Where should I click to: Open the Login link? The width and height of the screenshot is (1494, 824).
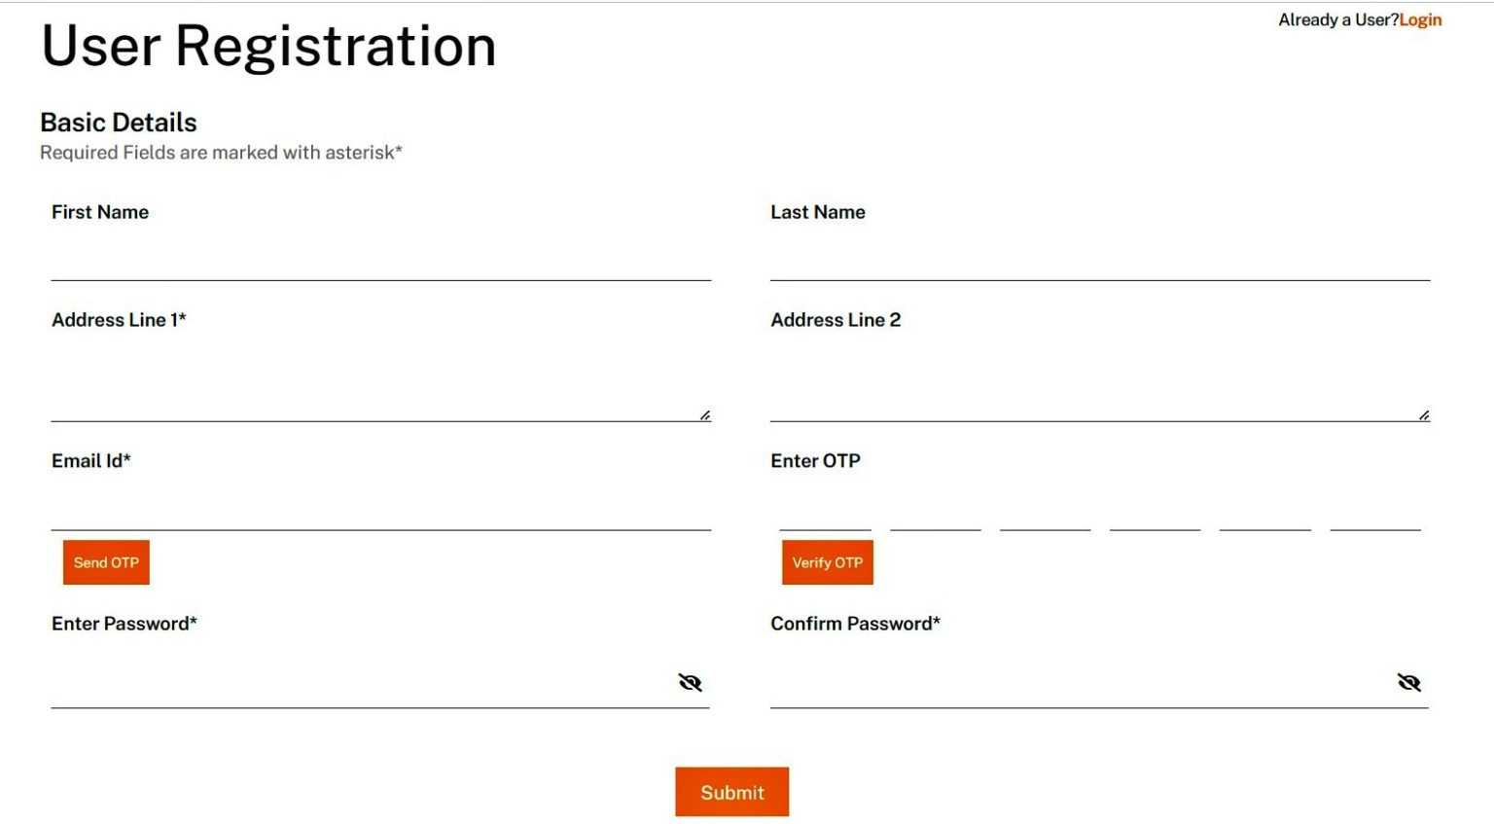tap(1420, 19)
